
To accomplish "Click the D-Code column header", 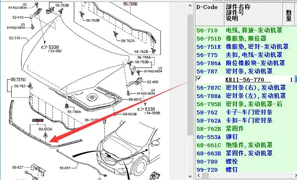I will click(x=210, y=14).
